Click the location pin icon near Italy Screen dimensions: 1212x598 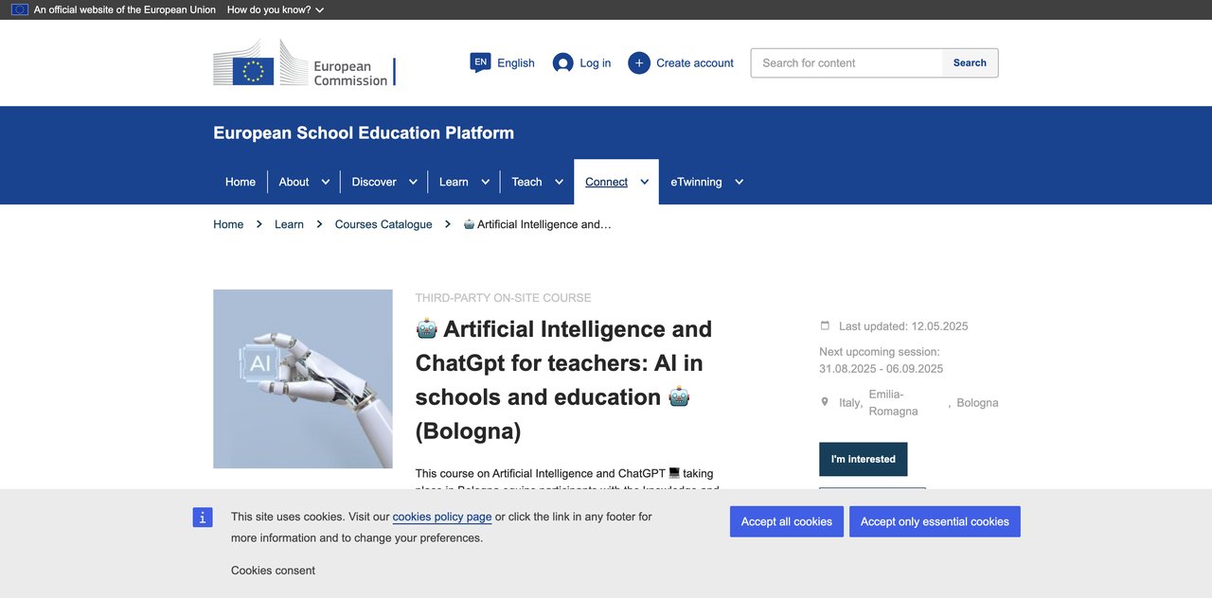pos(825,402)
